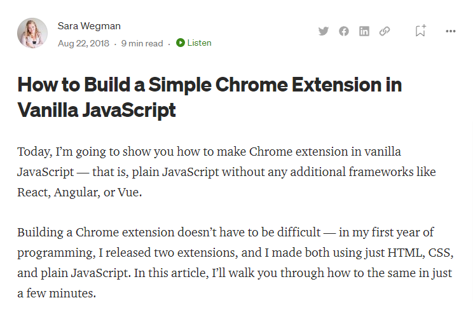Viewport: 473px width, 312px height.
Task: Open Sara Wegman's profile picture
Action: 32,33
